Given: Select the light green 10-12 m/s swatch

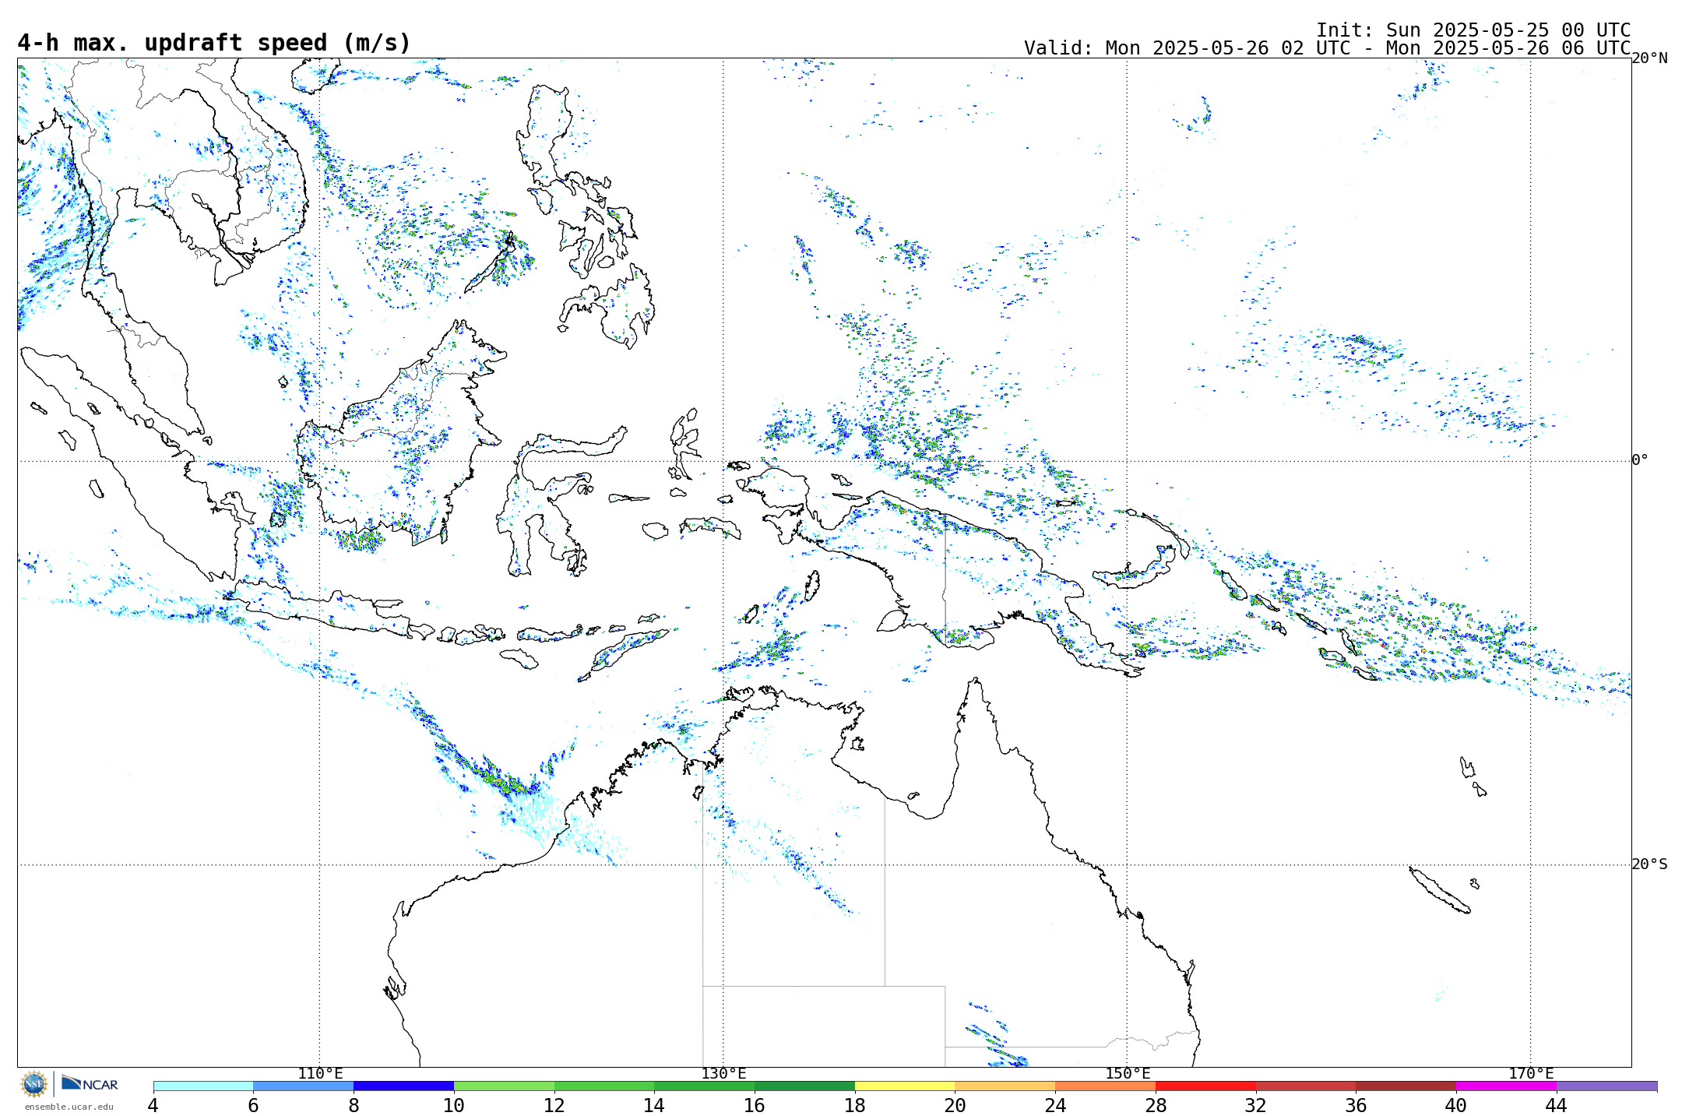Looking at the screenshot, I should coord(504,1086).
